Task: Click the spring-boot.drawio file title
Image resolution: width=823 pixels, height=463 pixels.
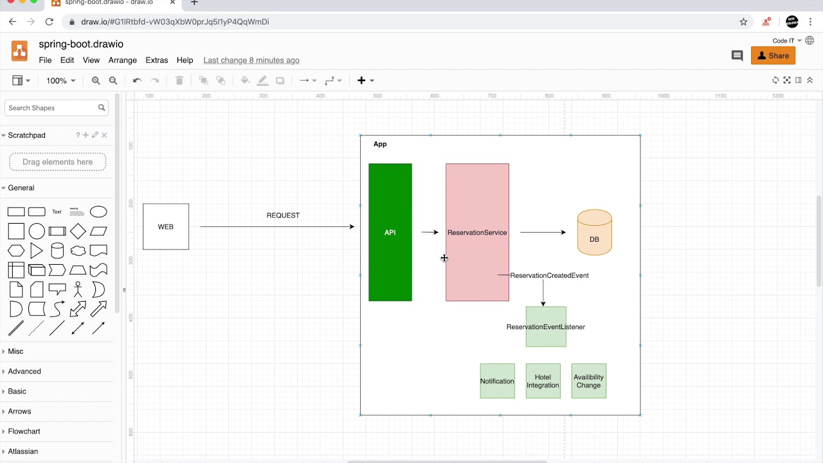Action: click(x=81, y=44)
